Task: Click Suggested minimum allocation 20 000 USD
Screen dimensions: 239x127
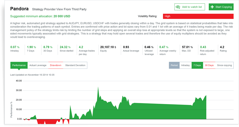Action: click(40, 16)
